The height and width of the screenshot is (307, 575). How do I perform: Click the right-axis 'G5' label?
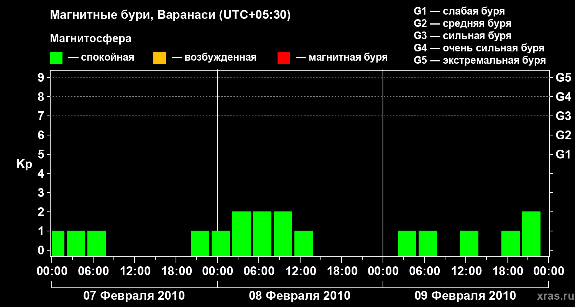563,78
